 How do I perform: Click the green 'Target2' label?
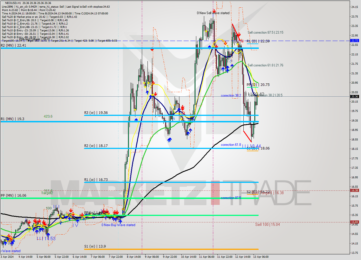click(x=47, y=193)
